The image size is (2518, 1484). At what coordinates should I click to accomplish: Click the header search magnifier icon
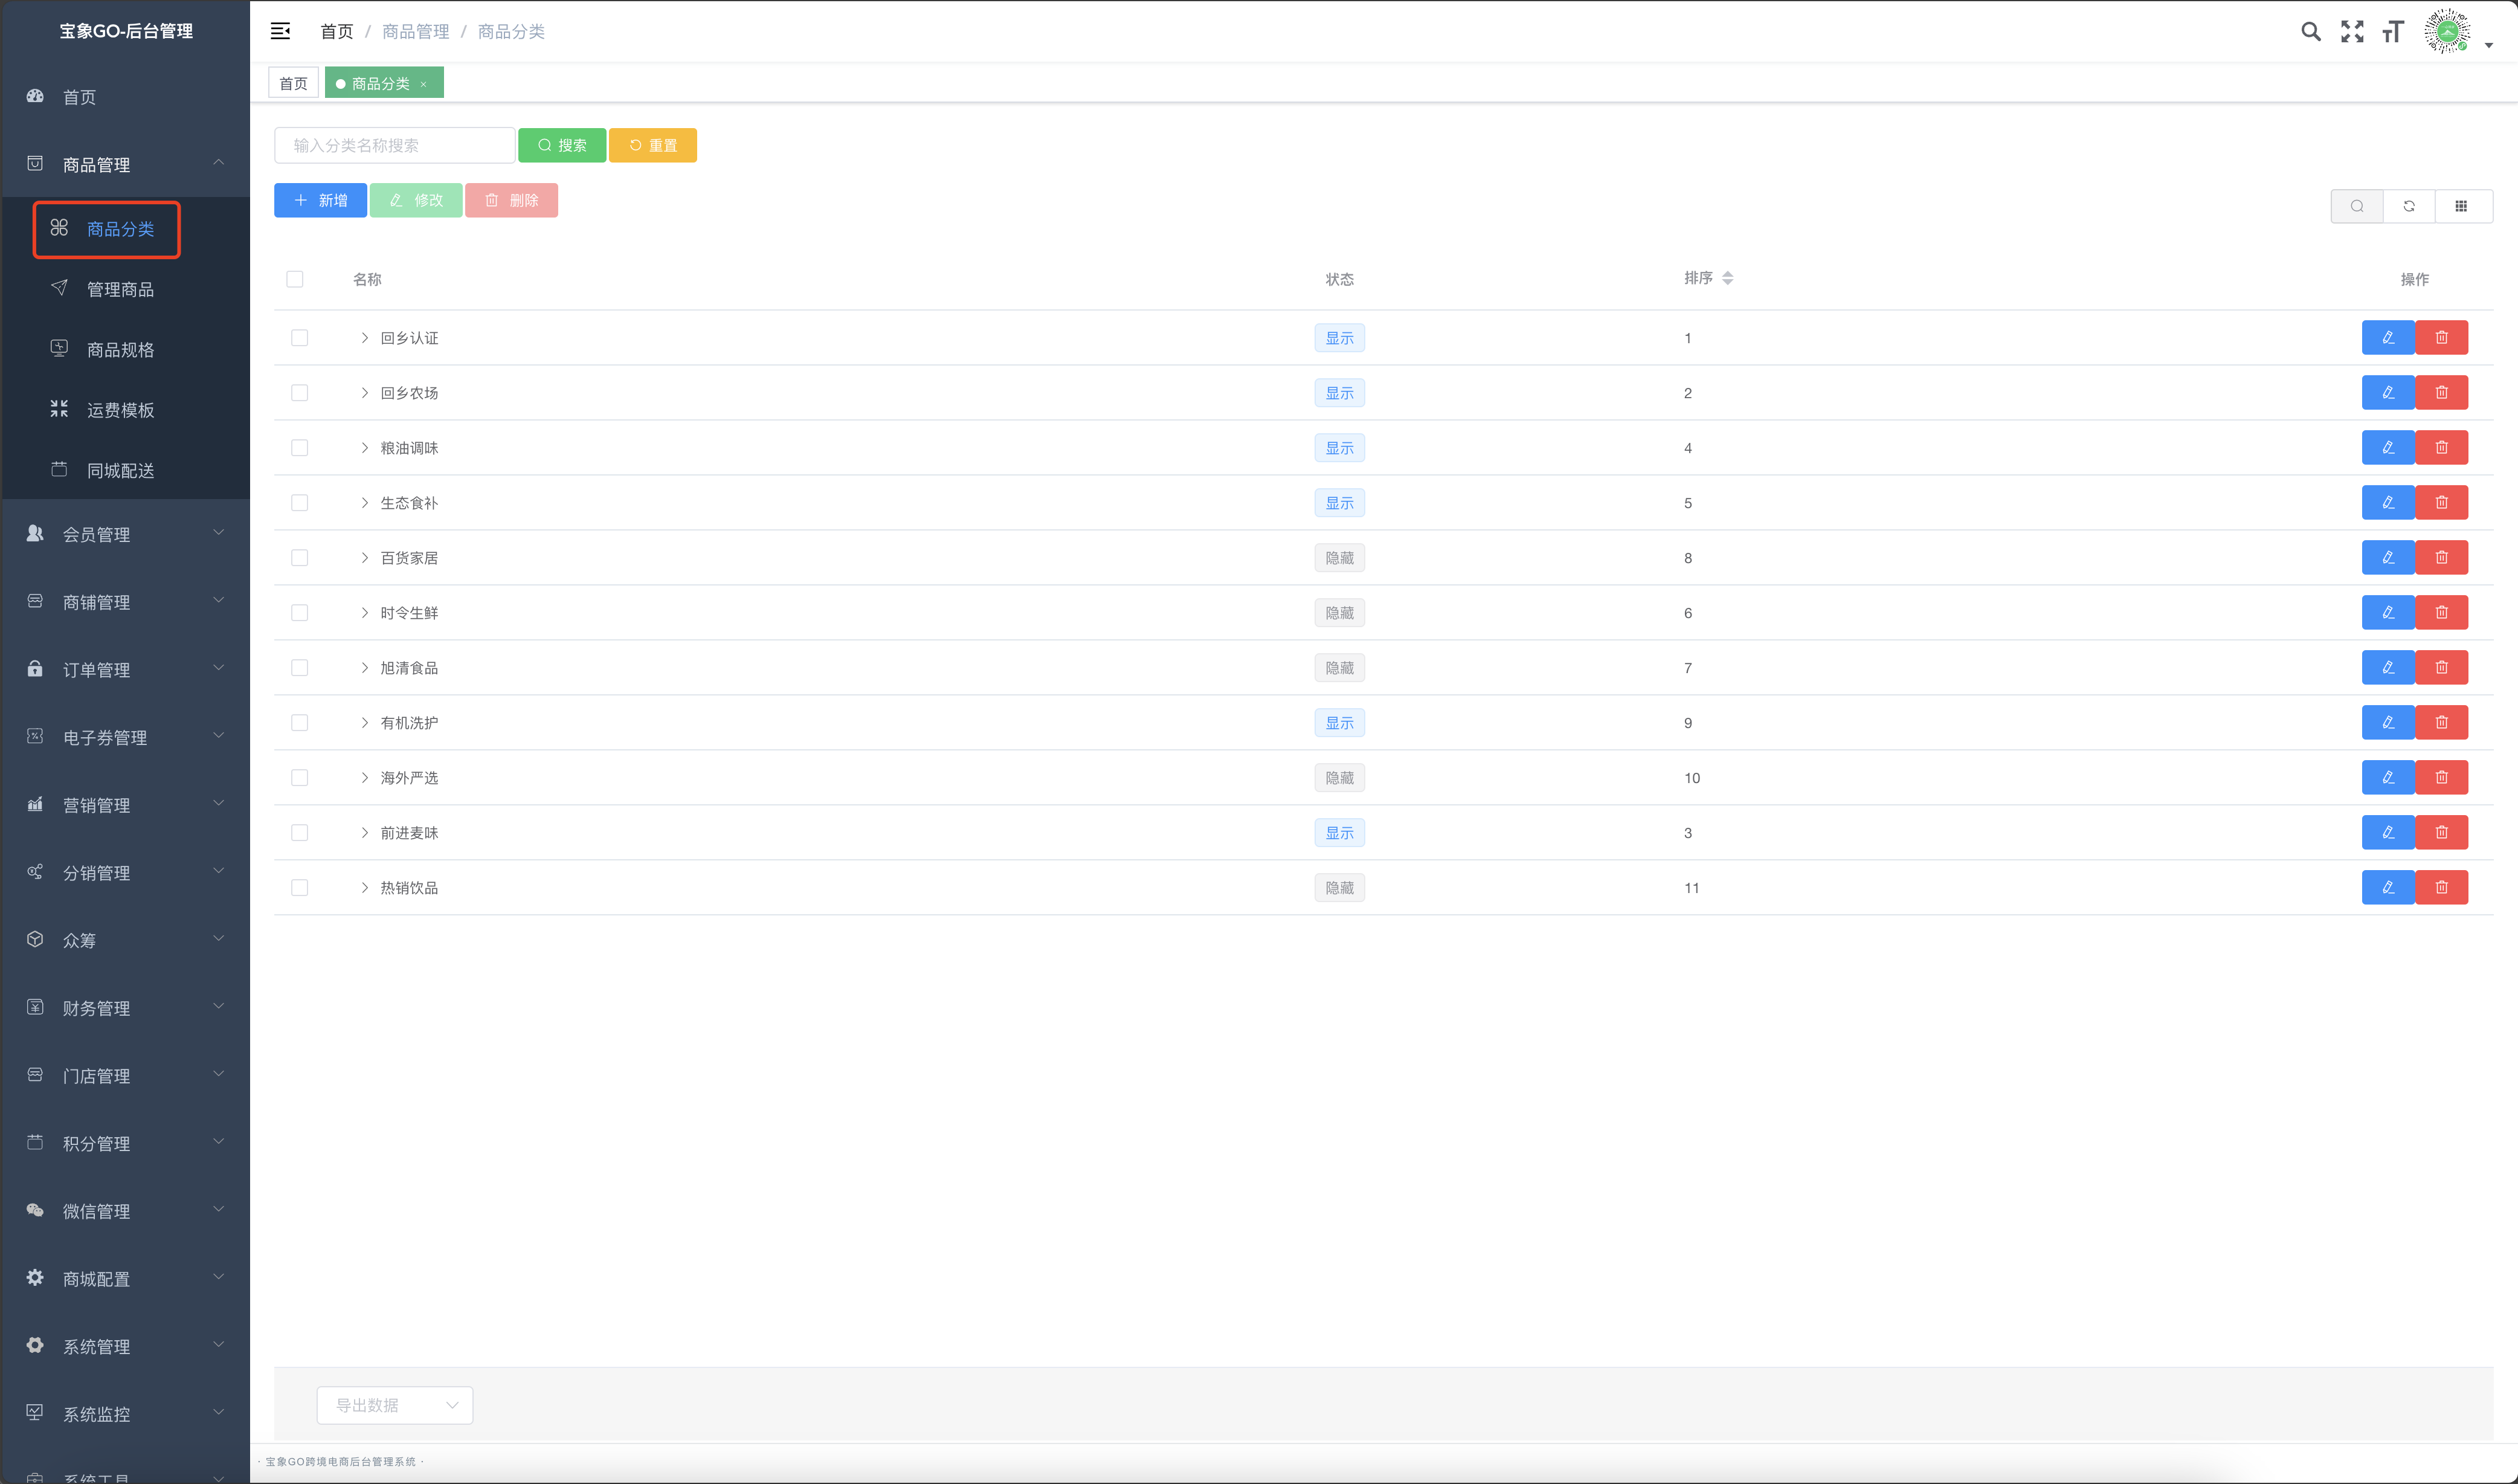tap(2310, 32)
